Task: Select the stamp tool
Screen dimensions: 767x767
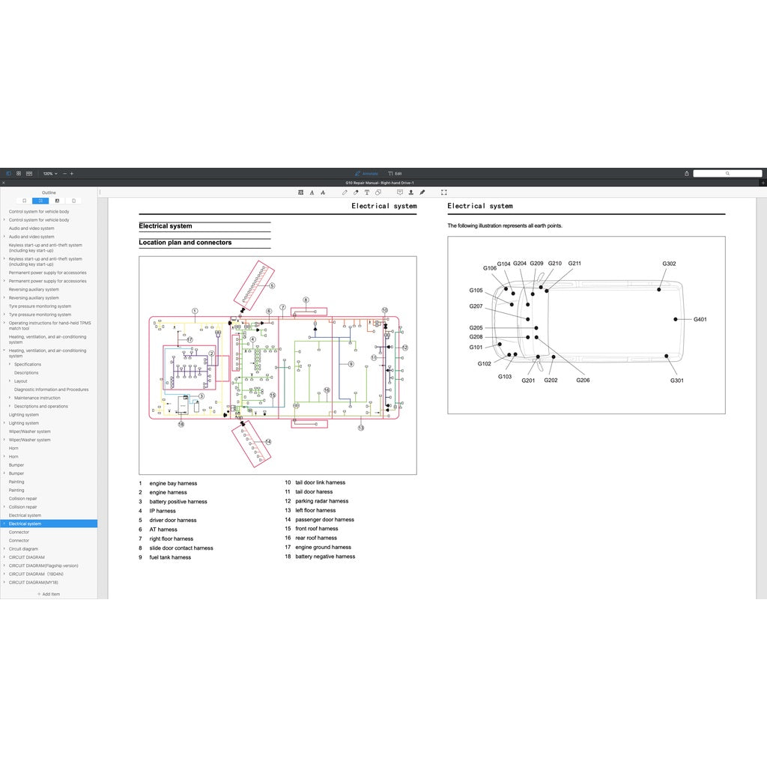Action: click(x=411, y=192)
